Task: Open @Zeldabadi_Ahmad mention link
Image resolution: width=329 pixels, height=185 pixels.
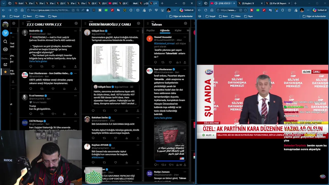Action: tap(164, 43)
